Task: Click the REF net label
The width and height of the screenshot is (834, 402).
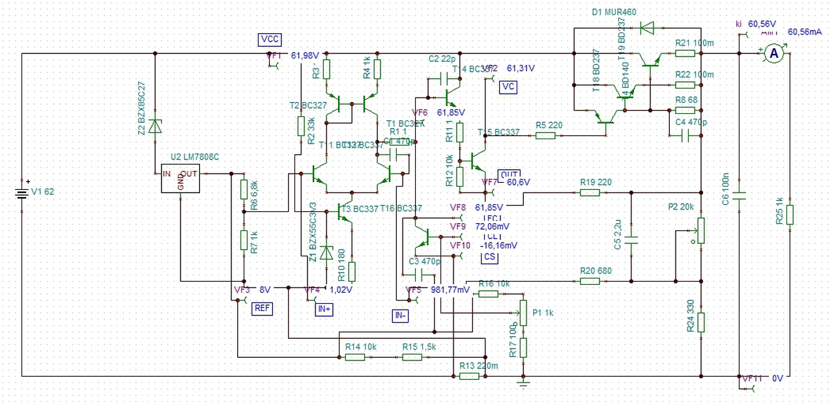Action: (x=262, y=308)
